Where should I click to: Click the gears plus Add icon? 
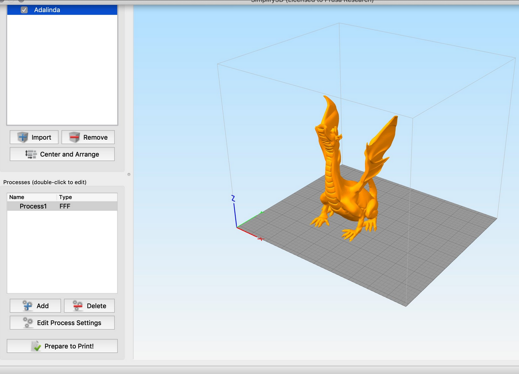pos(27,306)
